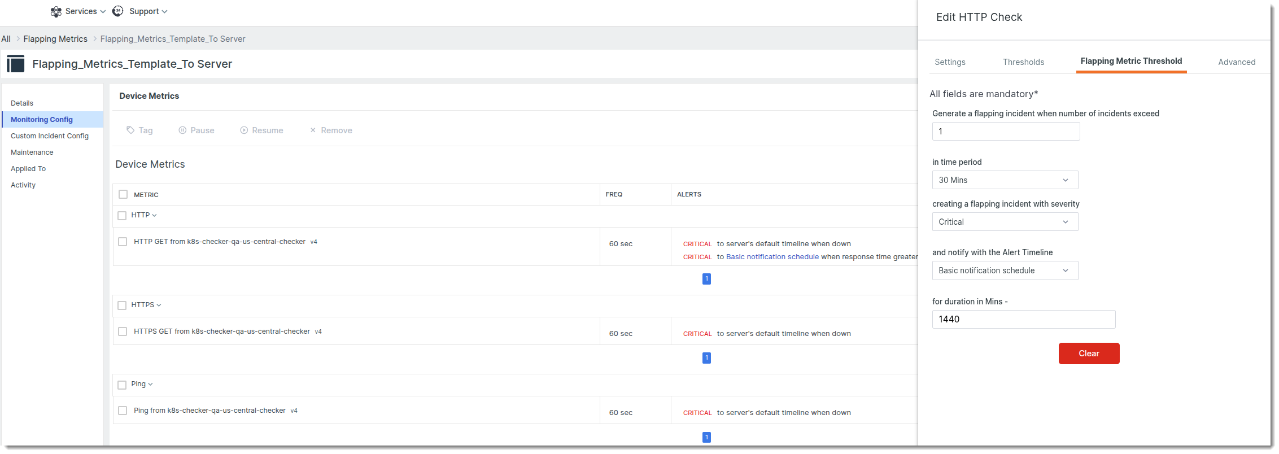This screenshot has width=1279, height=454.
Task: Click page 1 badge under HTTP metrics
Action: pyautogui.click(x=706, y=279)
